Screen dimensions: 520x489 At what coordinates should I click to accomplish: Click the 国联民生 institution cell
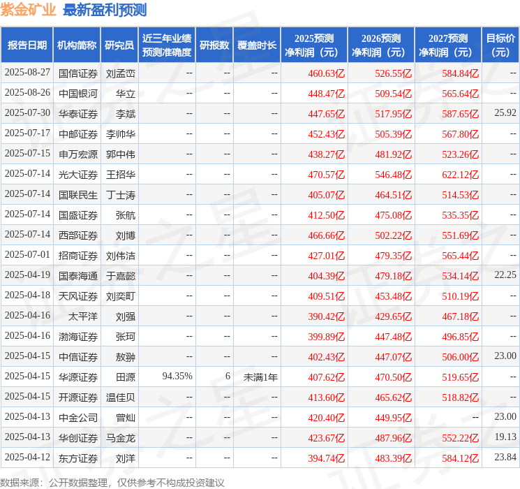point(78,195)
